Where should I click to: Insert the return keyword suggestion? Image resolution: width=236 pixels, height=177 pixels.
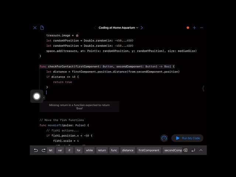(102, 150)
